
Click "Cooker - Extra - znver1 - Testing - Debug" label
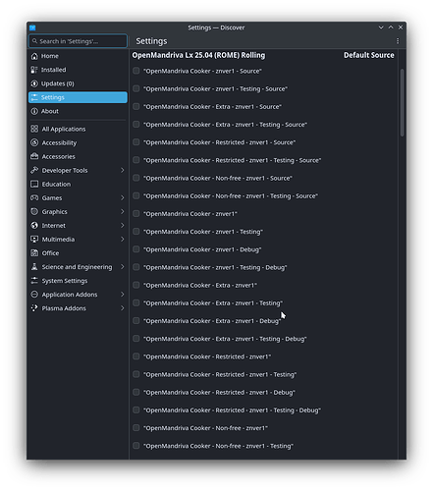(225, 339)
